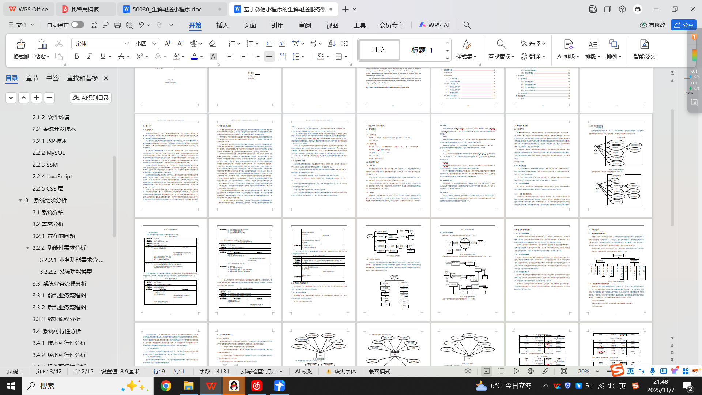The image size is (702, 395).
Task: Toggle the auto-save switch
Action: [78, 25]
